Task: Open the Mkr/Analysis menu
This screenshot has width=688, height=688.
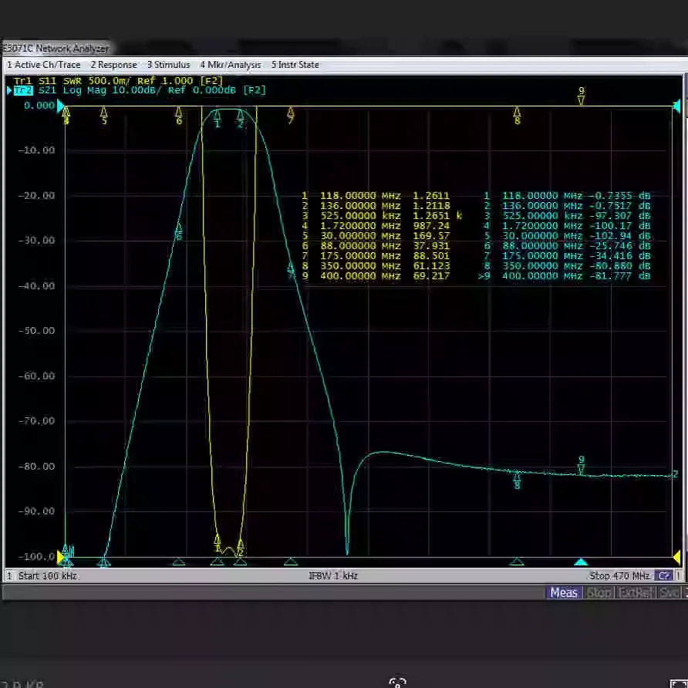Action: (231, 65)
